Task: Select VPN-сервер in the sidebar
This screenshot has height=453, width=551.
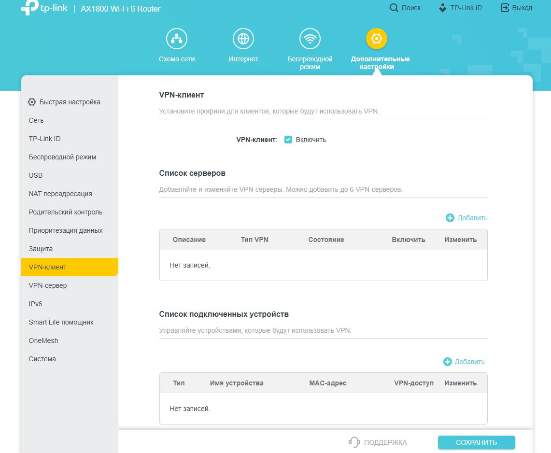Action: coord(48,285)
